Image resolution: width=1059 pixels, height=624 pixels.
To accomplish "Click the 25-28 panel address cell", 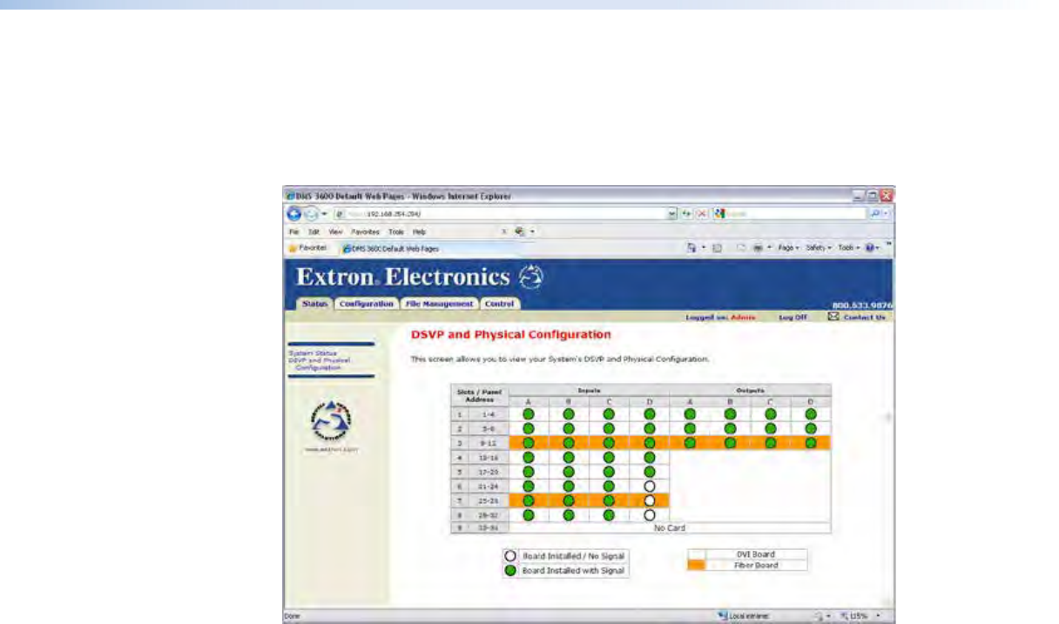I will (x=489, y=500).
